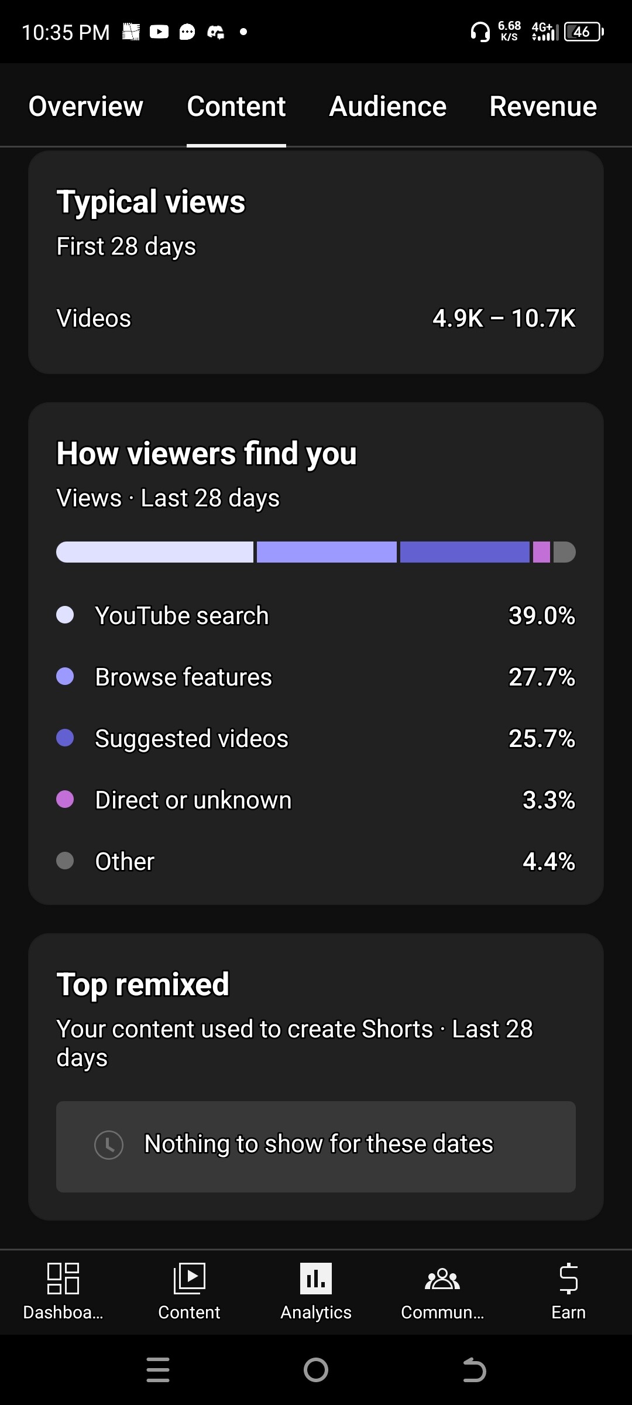Open the Community people icon
The height and width of the screenshot is (1405, 632).
click(442, 1279)
